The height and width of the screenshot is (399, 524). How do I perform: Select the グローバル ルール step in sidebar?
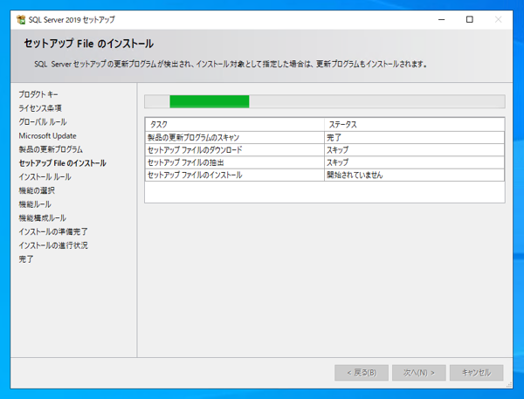(43, 122)
